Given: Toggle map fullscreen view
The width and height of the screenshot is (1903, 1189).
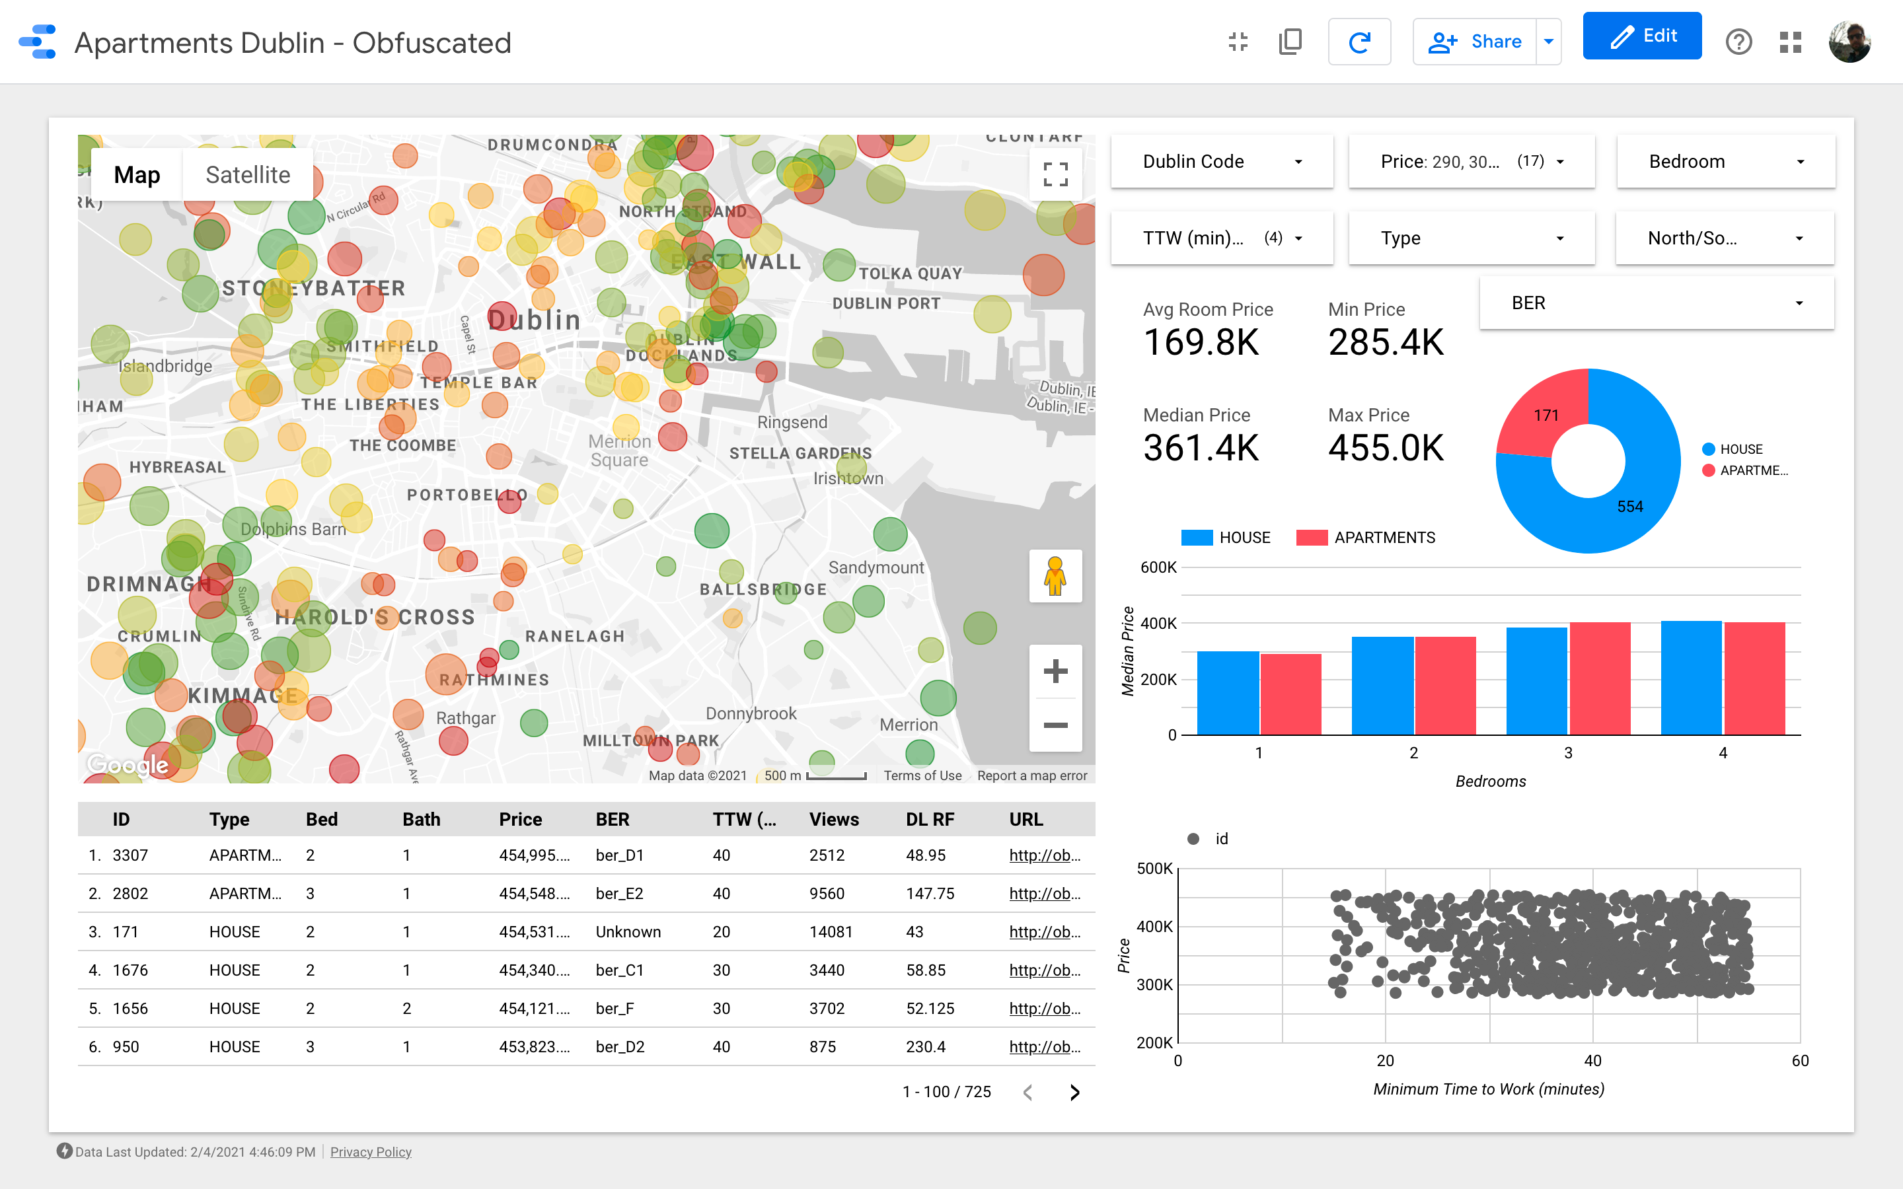Looking at the screenshot, I should 1055,174.
